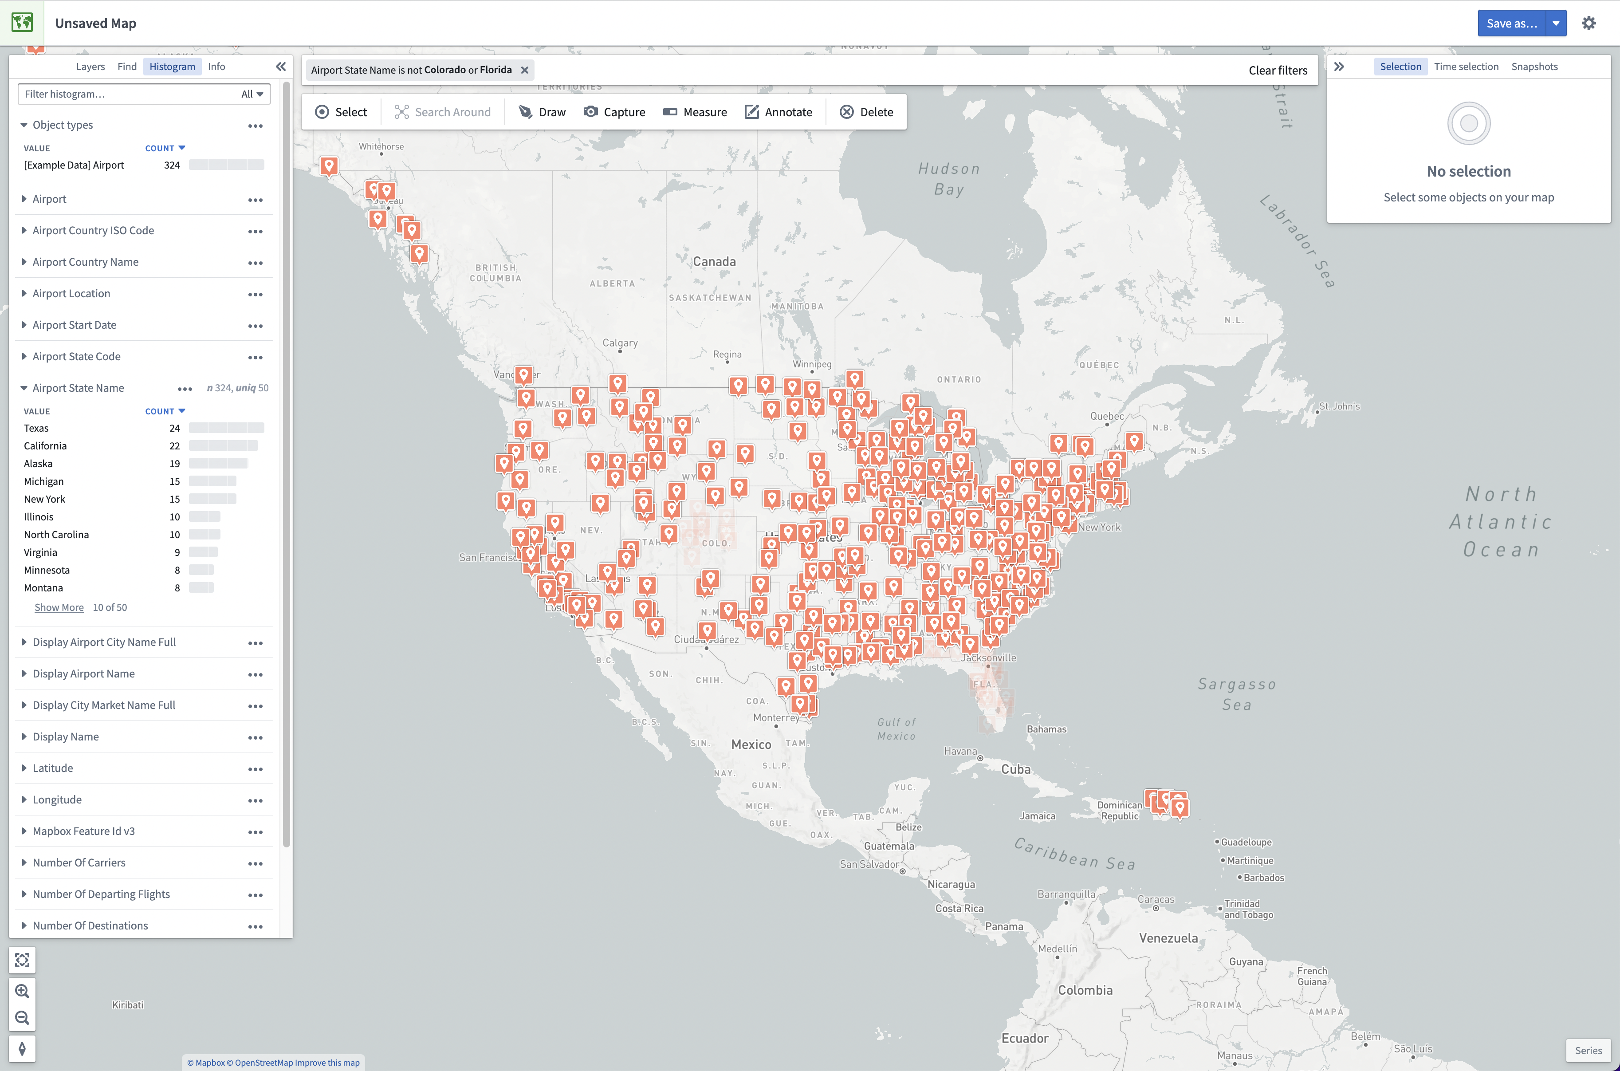Click the Series button
1620x1071 pixels.
pyautogui.click(x=1588, y=1051)
